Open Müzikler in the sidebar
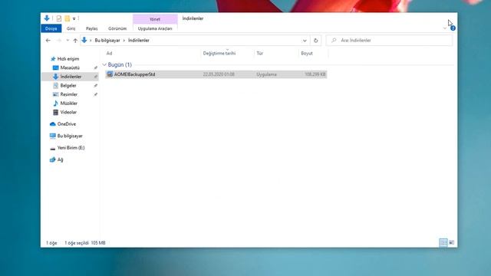This screenshot has width=491, height=276. 69,103
